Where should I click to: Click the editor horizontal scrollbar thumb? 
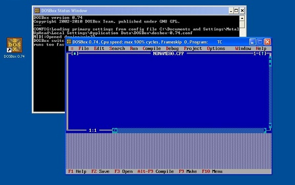116,130
